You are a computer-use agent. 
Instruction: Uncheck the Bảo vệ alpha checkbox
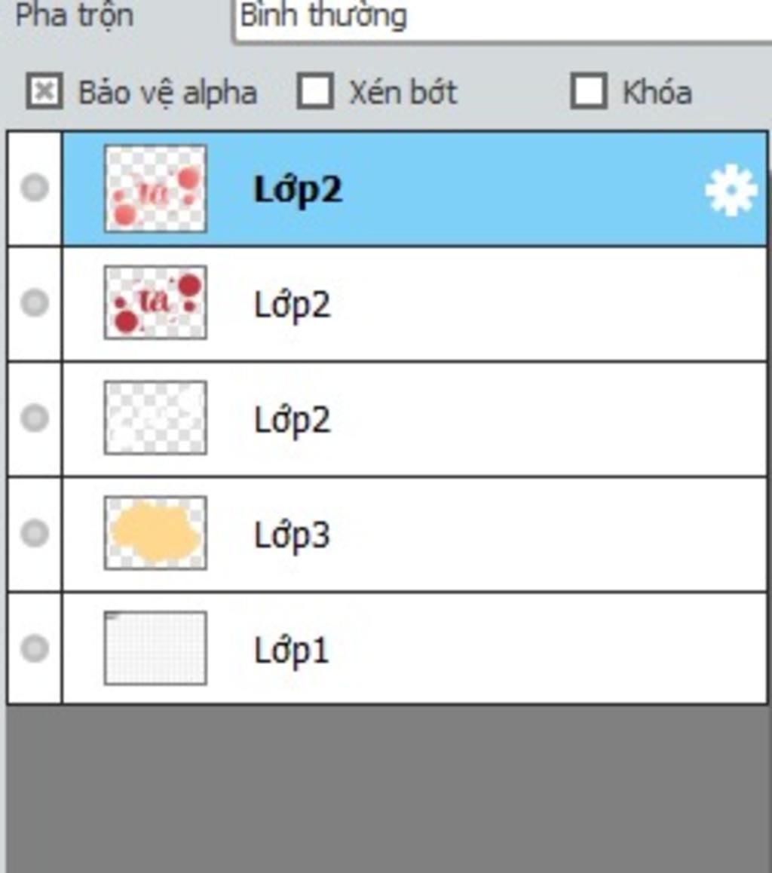tap(44, 90)
